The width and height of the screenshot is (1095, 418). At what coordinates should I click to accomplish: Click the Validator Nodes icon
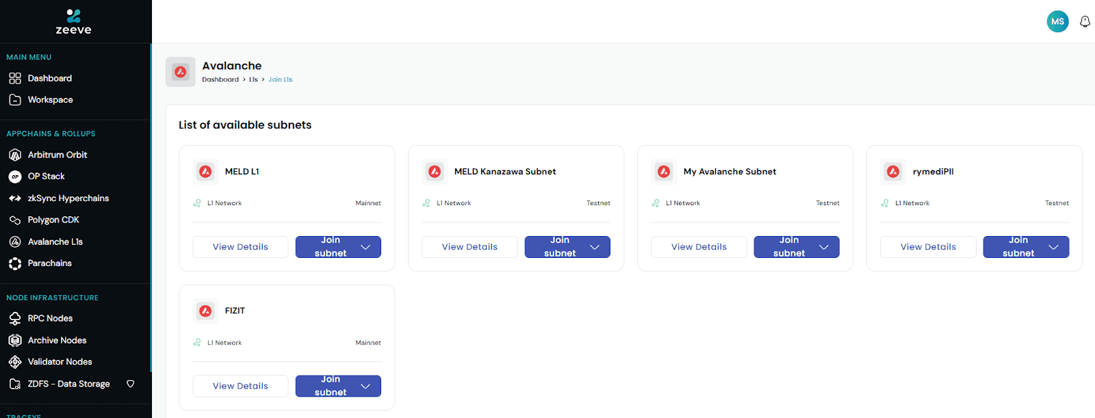coord(15,362)
